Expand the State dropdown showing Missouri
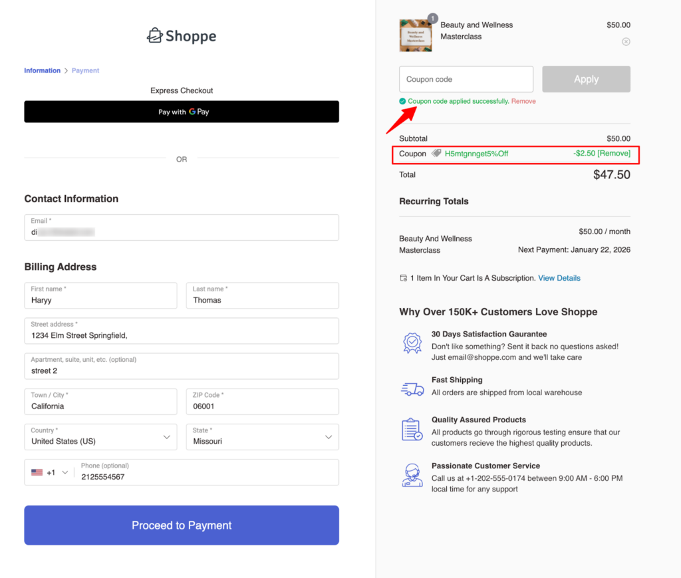Viewport: 681px width, 578px height. (x=262, y=437)
